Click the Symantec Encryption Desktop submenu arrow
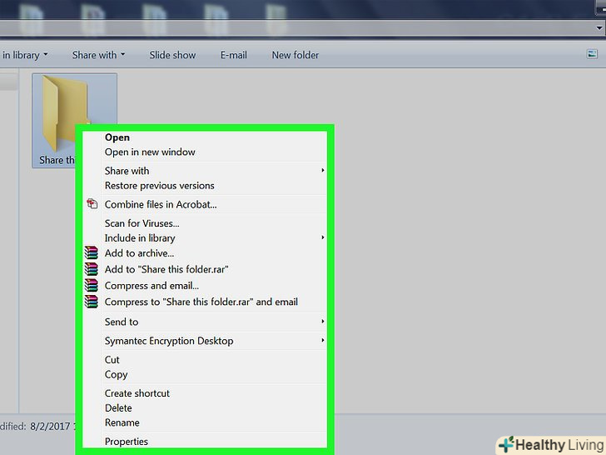 tap(323, 340)
